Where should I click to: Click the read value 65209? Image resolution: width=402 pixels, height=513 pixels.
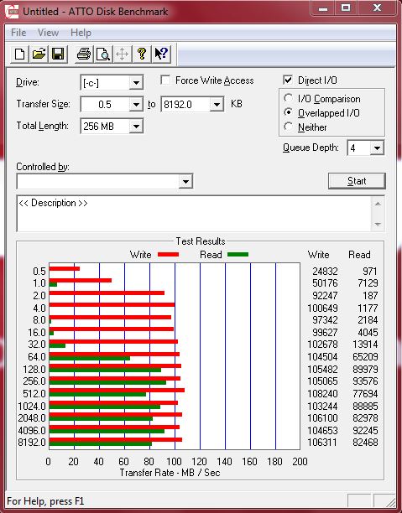coord(365,356)
